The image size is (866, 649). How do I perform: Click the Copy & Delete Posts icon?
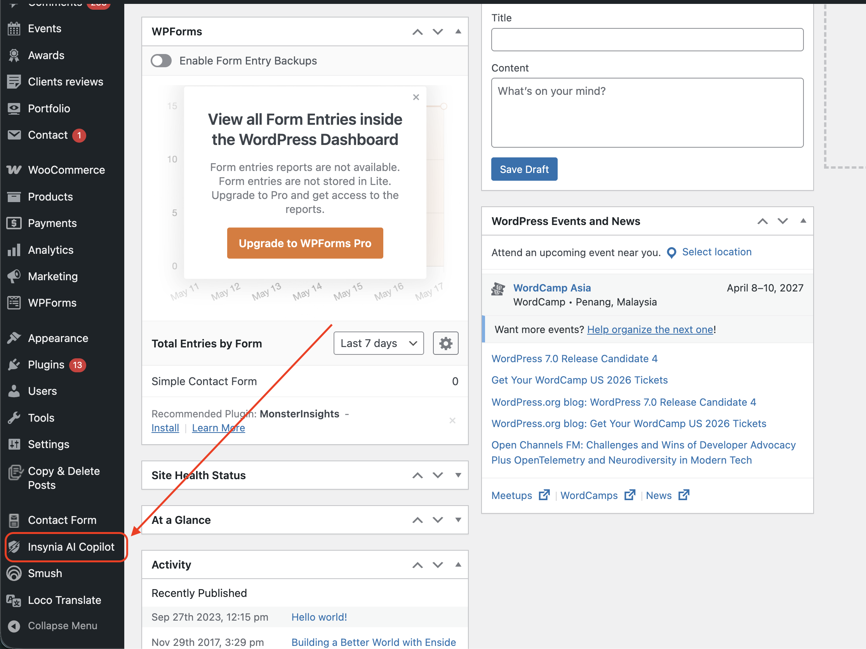15,472
